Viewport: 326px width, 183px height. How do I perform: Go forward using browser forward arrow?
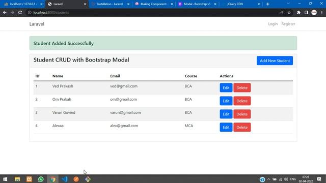coord(12,12)
